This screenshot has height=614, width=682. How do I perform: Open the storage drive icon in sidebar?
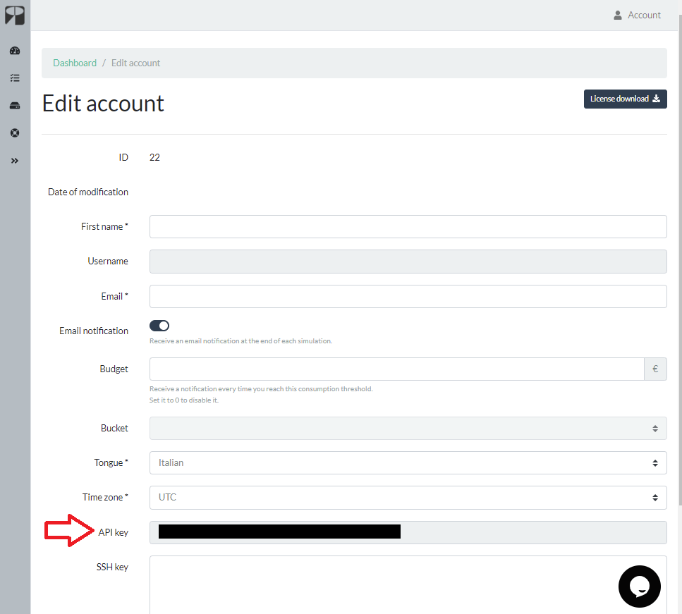(15, 106)
